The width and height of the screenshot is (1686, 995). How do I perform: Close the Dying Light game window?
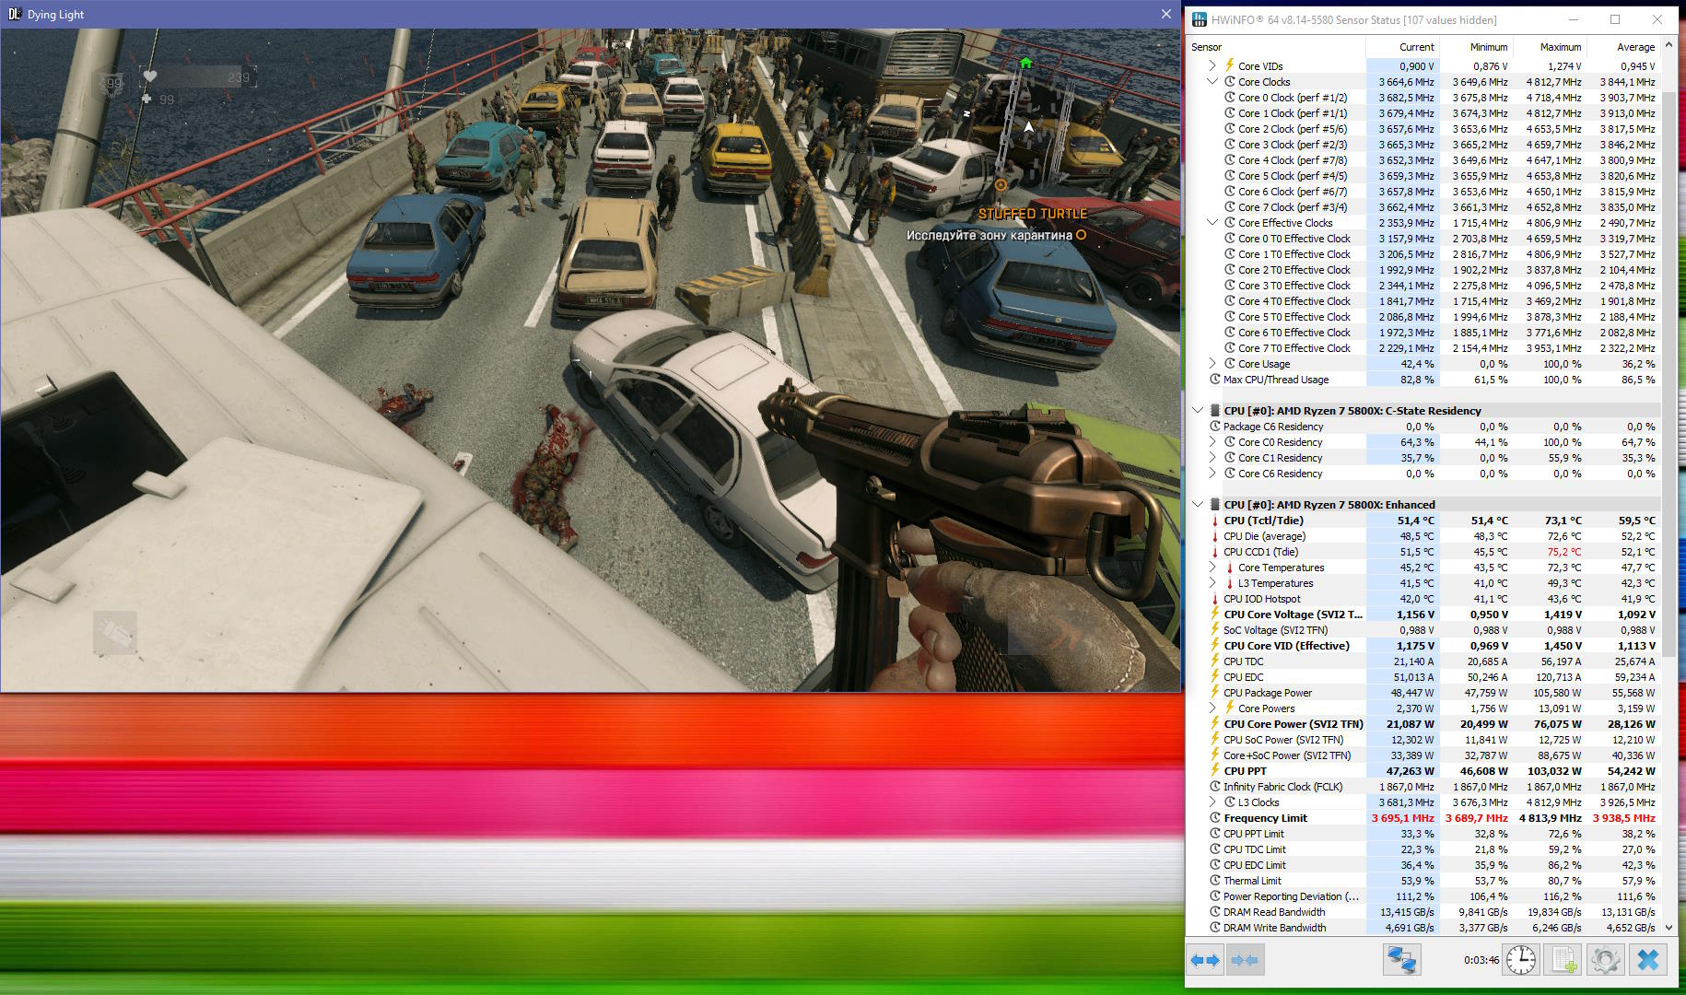[x=1165, y=14]
